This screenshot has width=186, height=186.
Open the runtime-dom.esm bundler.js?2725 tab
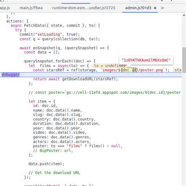[84, 8]
